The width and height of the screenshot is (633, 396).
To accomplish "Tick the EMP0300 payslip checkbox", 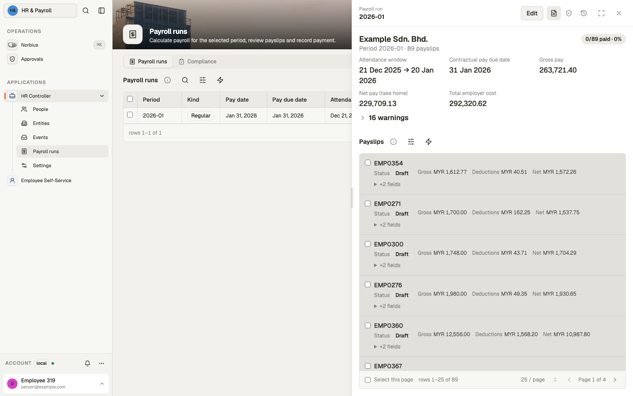I will coord(368,244).
